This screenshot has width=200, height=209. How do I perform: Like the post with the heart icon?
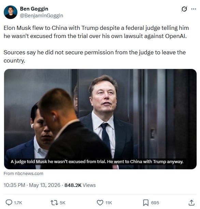click(x=100, y=203)
